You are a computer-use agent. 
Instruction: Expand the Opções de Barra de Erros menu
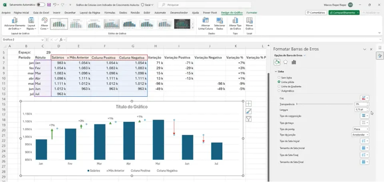point(290,55)
